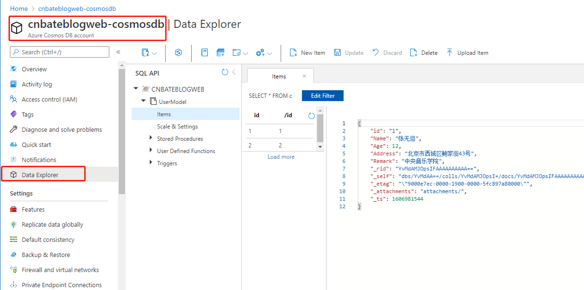
Task: Select the CNBATEBLOGWEB database
Action: point(178,89)
